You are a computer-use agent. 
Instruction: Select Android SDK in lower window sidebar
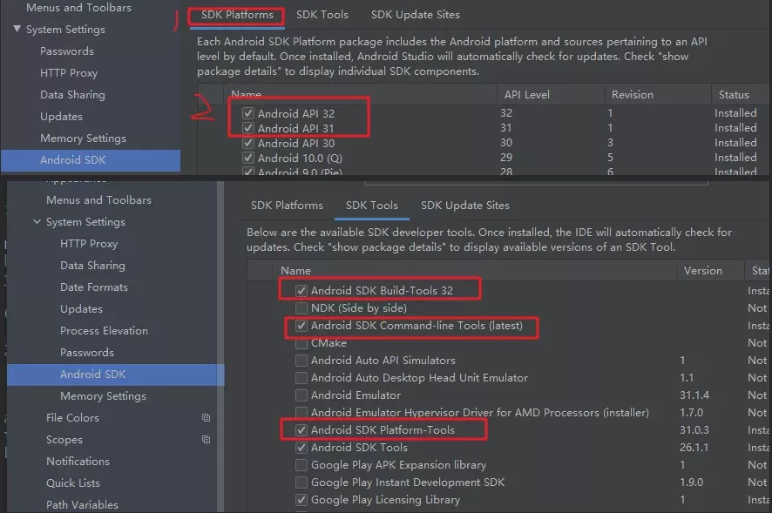[x=116, y=375]
